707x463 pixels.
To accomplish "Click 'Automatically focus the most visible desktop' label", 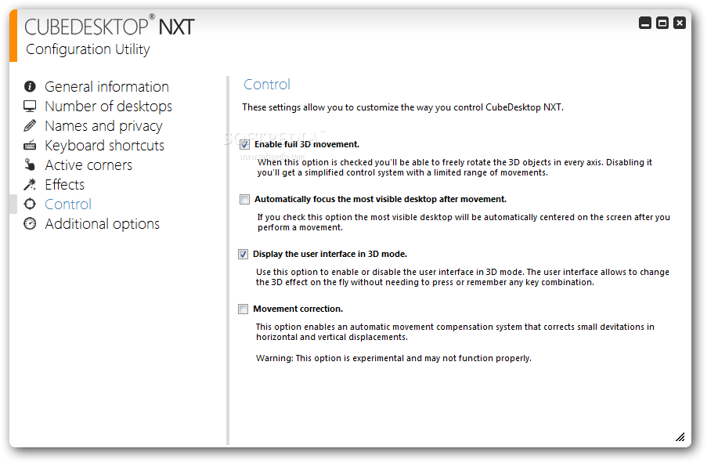I will (380, 199).
